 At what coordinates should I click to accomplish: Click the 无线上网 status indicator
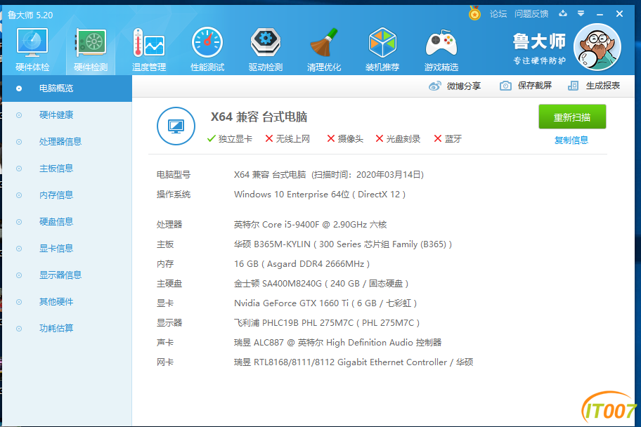(x=287, y=139)
